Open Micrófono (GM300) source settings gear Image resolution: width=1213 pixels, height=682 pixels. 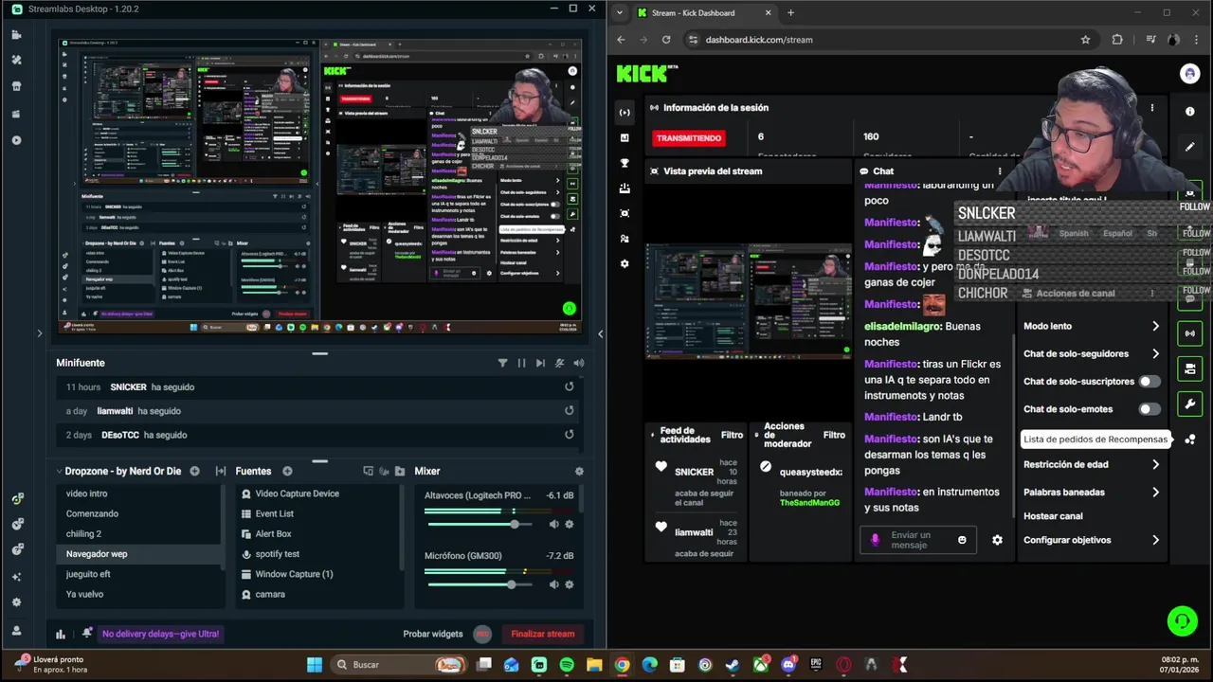point(570,584)
